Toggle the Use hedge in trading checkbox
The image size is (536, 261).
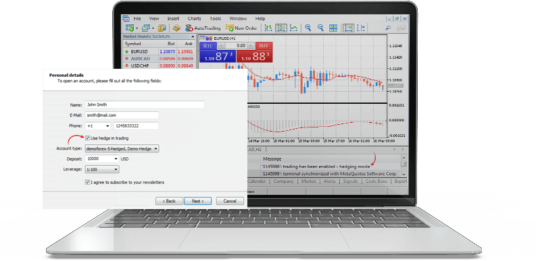pyautogui.click(x=87, y=138)
